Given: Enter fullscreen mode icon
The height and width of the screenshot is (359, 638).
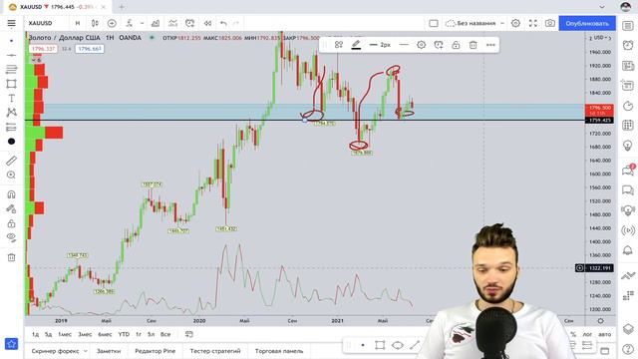Looking at the screenshot, I should (x=533, y=23).
